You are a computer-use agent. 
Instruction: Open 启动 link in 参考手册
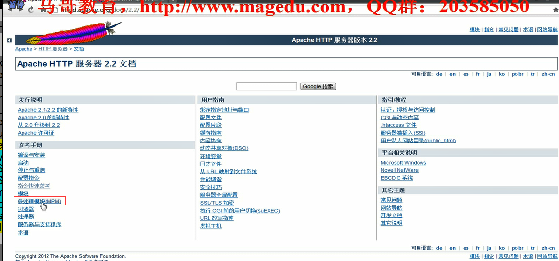pos(23,163)
